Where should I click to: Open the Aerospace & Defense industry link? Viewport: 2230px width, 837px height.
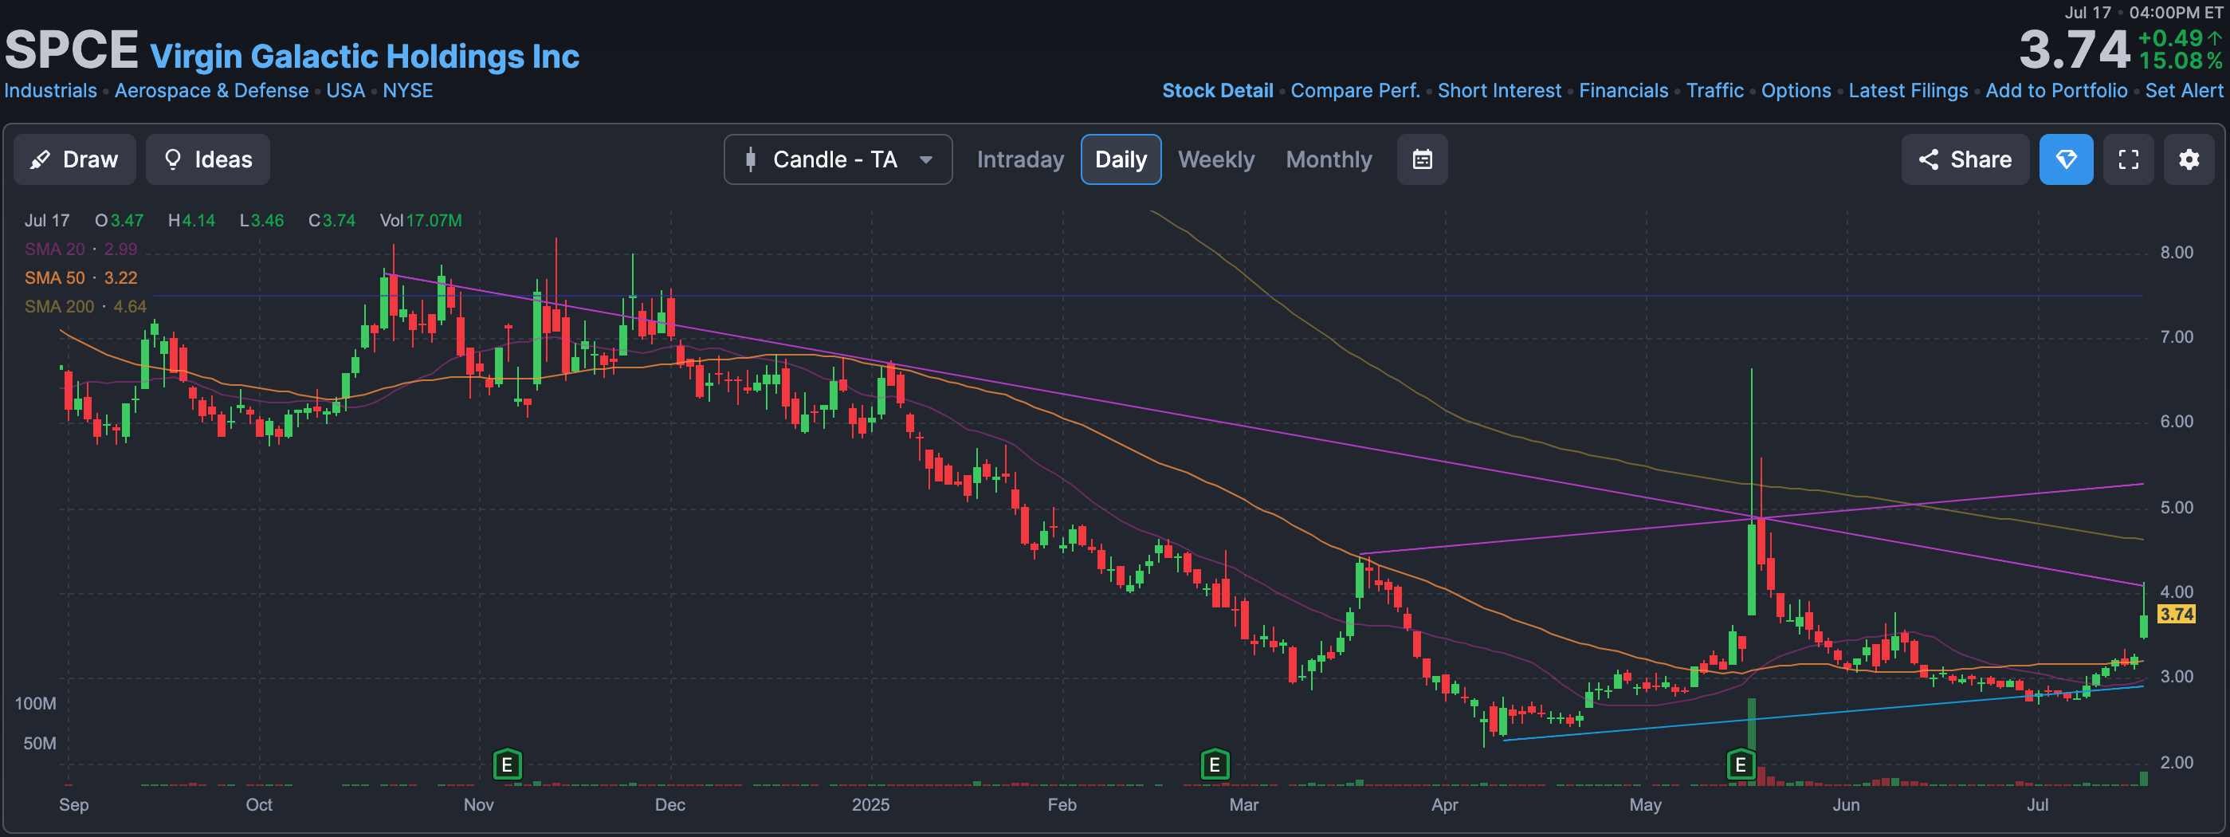point(211,91)
